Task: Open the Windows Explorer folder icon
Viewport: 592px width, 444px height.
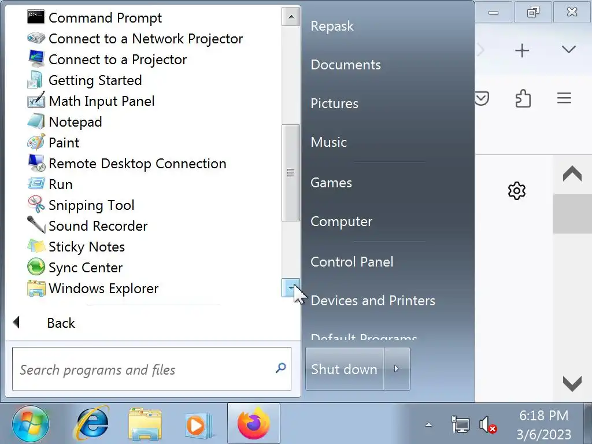Action: tap(36, 288)
